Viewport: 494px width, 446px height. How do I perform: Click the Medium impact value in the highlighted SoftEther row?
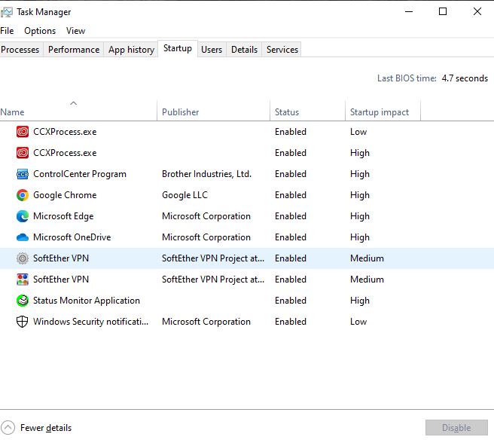coord(367,258)
